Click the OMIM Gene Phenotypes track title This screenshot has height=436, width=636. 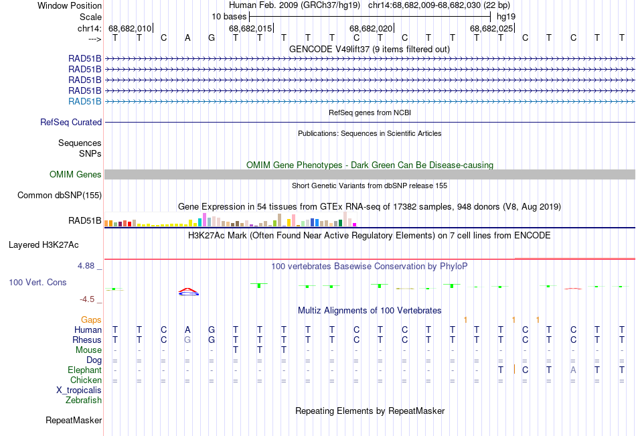pos(370,165)
